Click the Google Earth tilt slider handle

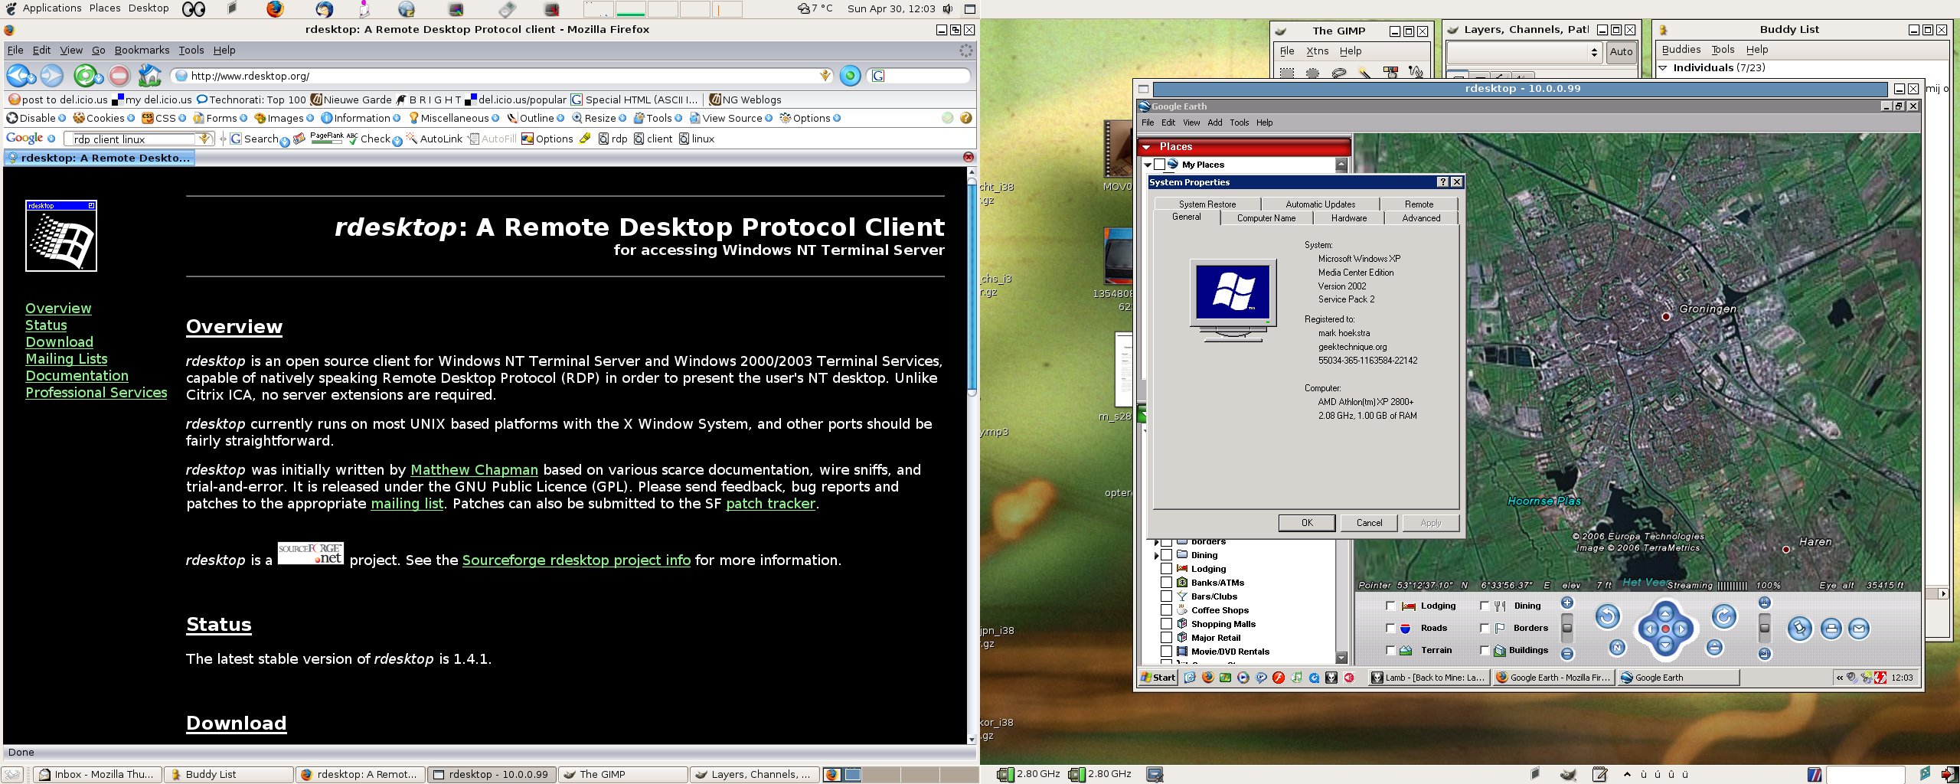pyautogui.click(x=1765, y=629)
